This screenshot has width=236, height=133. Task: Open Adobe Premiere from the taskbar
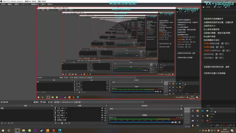pos(35,130)
